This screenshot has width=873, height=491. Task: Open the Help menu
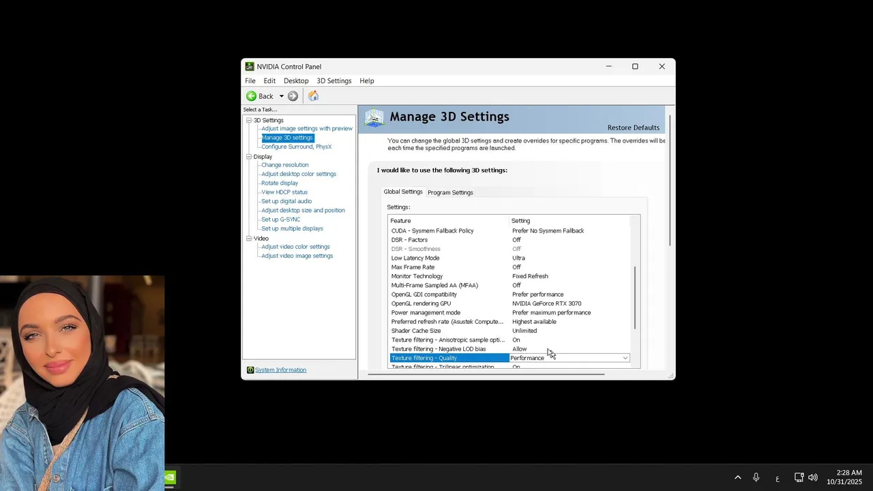coord(367,80)
